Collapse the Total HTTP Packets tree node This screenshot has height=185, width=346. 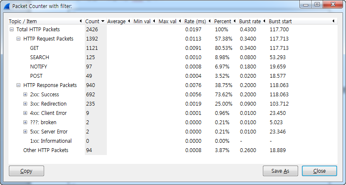(x=11, y=30)
